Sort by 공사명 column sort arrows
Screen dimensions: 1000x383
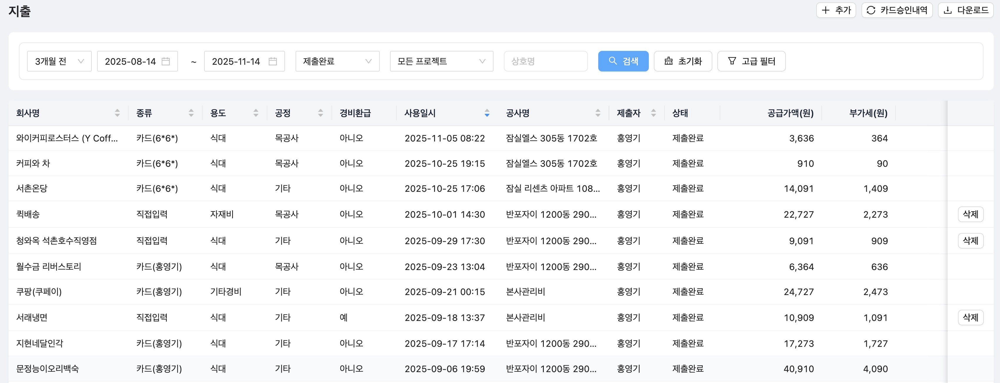pyautogui.click(x=598, y=113)
